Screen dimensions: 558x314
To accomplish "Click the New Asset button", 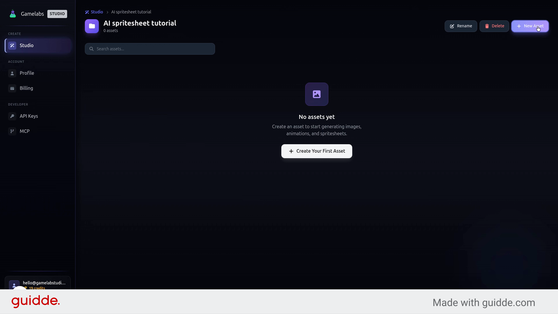I will [x=530, y=26].
